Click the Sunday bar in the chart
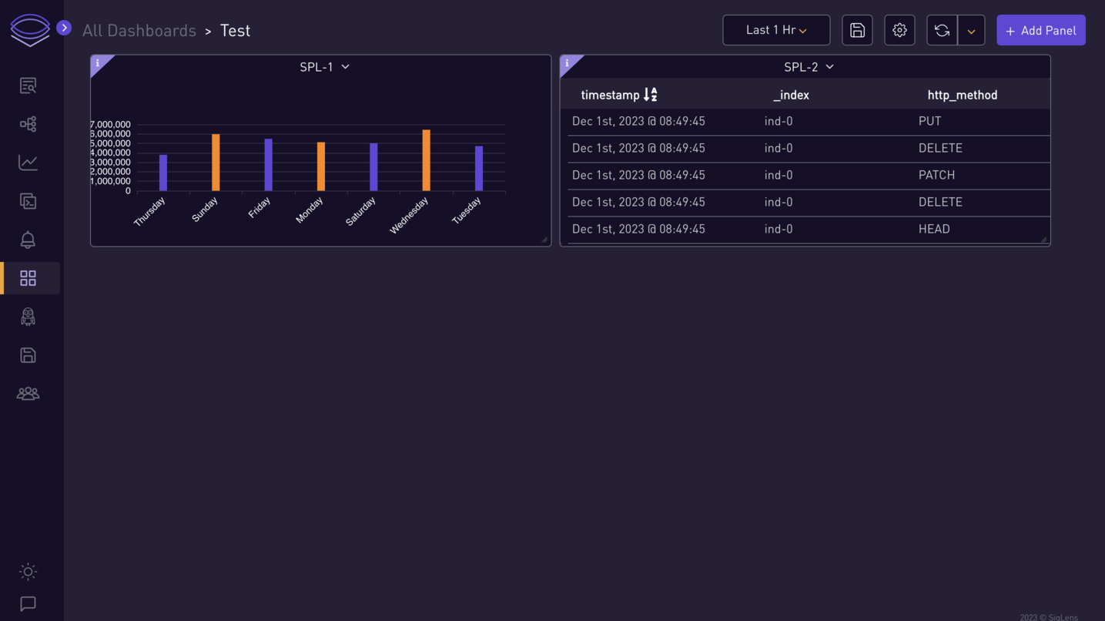This screenshot has width=1105, height=621. coord(216,163)
